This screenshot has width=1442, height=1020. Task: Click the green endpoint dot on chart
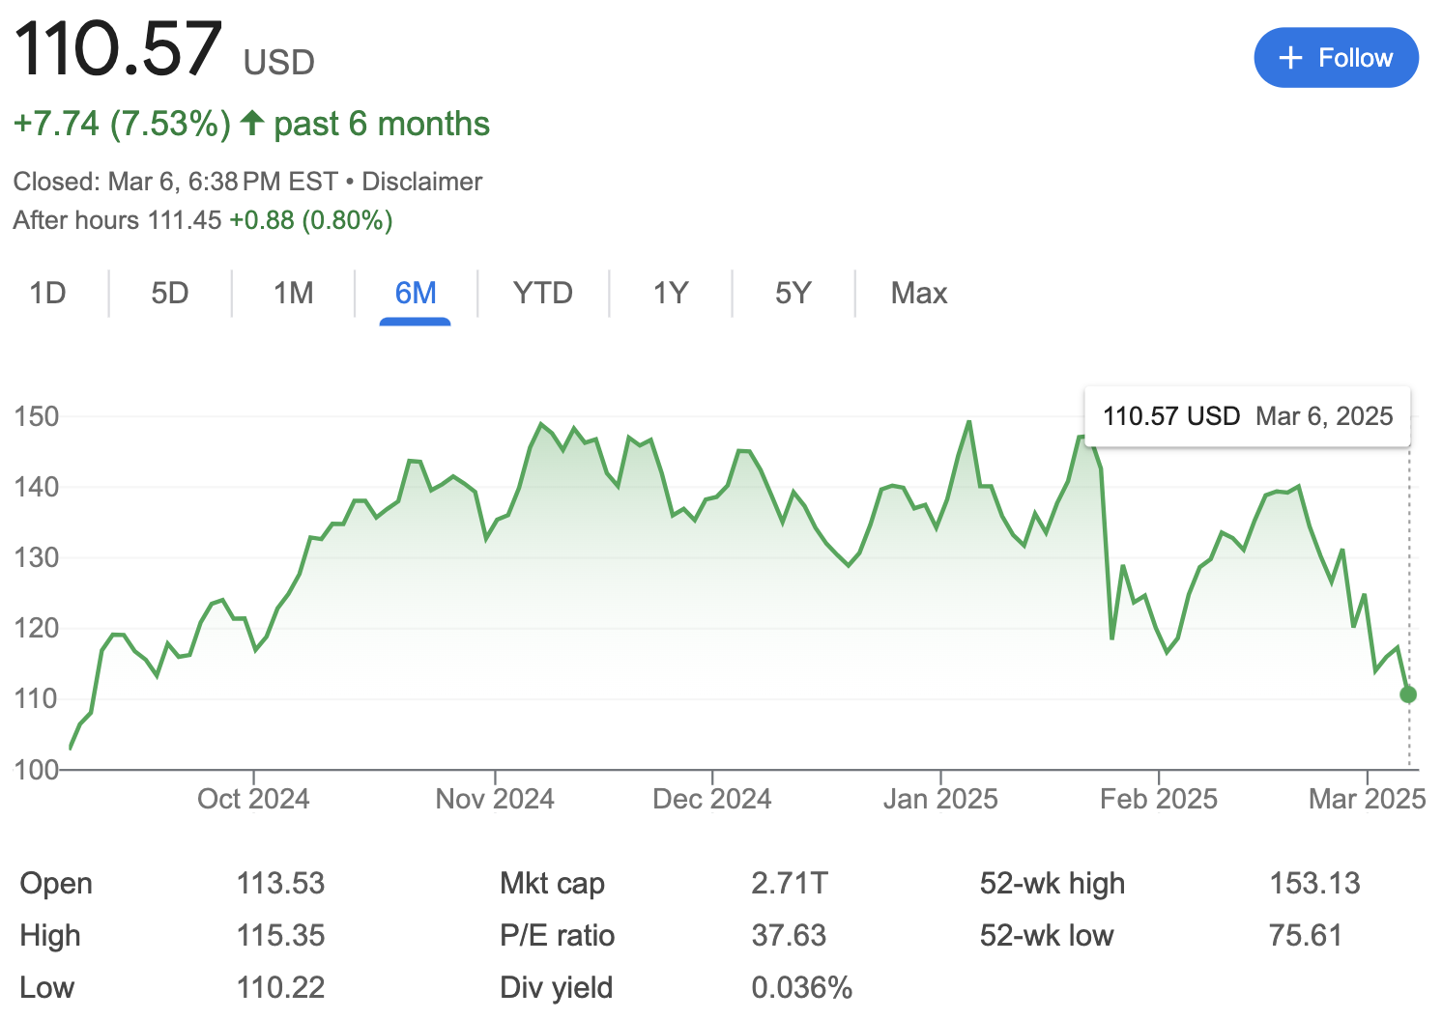(1407, 694)
